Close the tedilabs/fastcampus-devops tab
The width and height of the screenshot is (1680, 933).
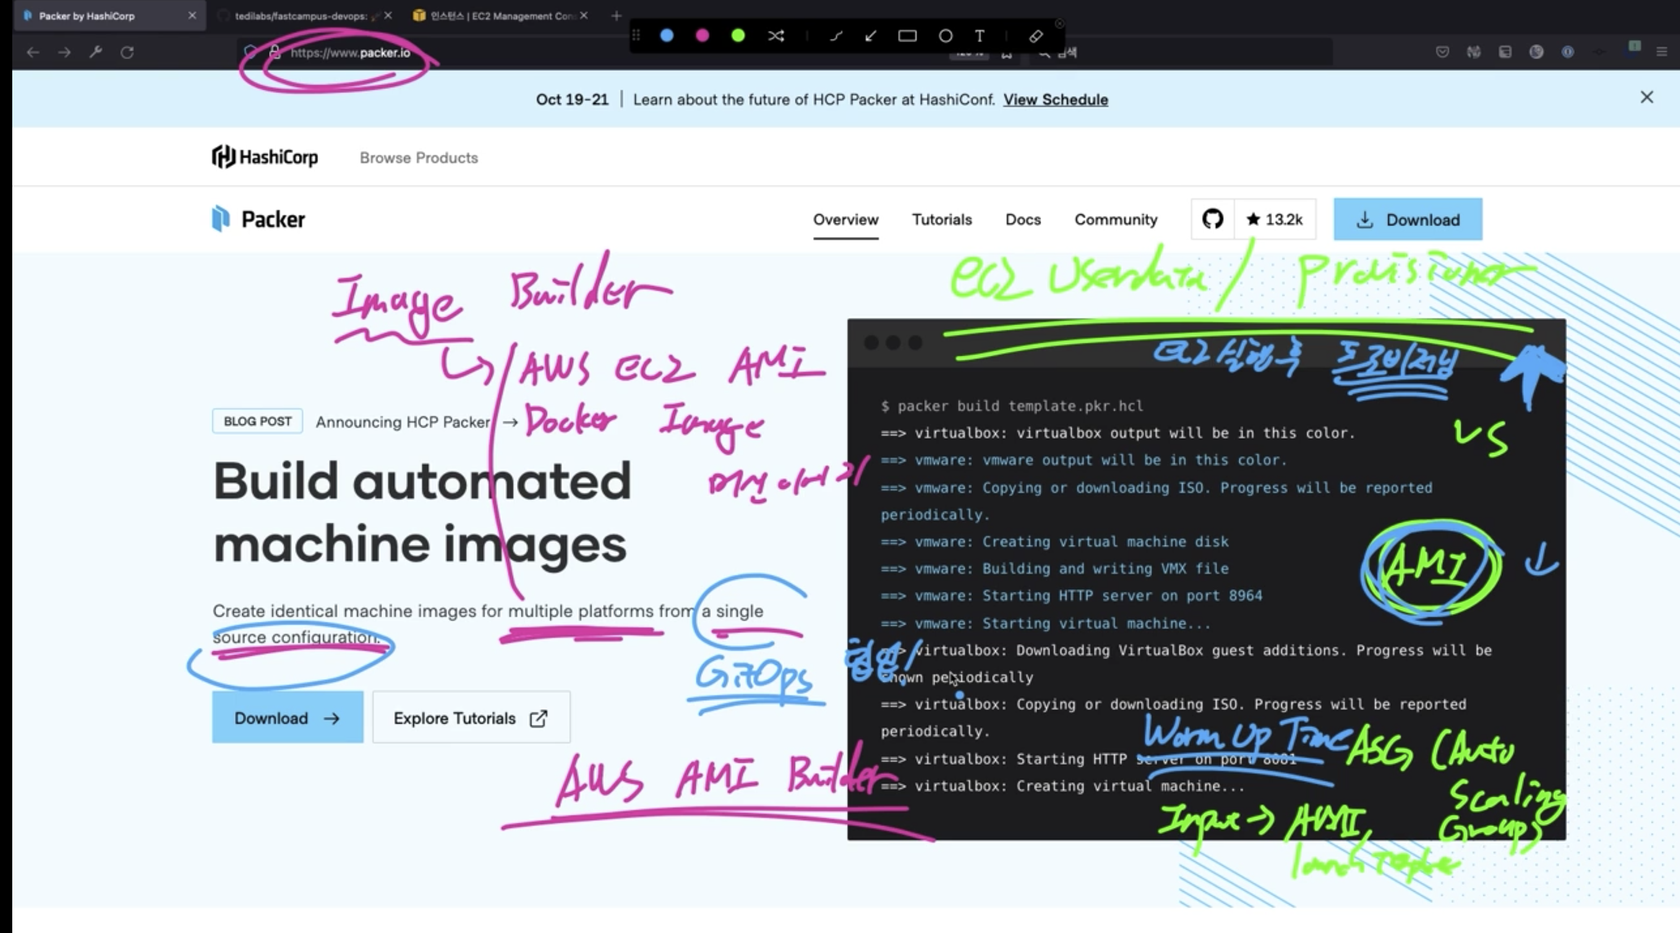tap(389, 16)
